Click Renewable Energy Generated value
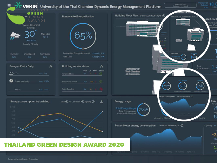 (x=98, y=53)
